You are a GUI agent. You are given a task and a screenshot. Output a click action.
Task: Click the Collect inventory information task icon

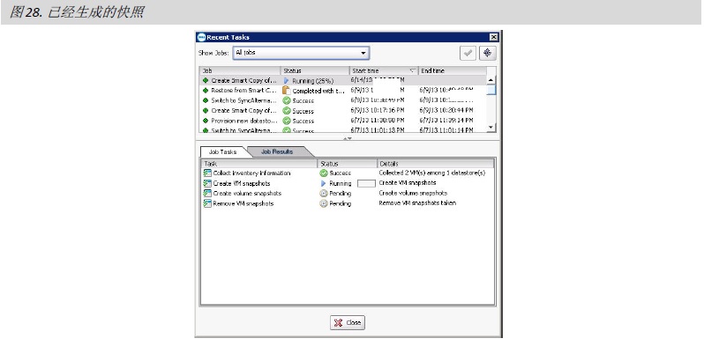pyautogui.click(x=207, y=173)
